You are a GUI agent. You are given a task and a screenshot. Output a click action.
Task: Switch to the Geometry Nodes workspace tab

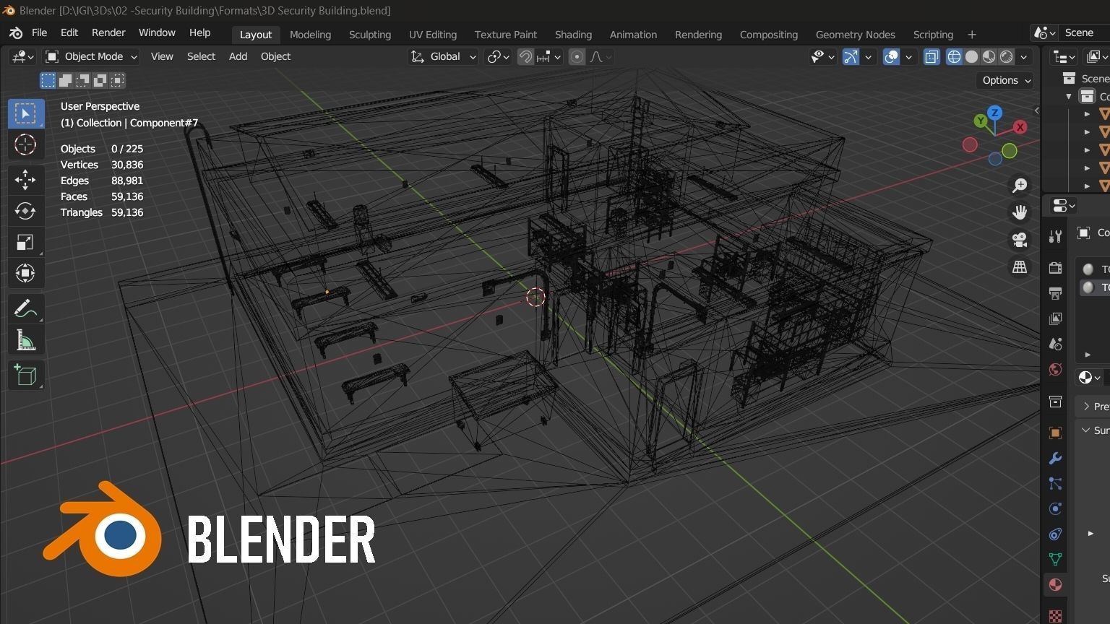tap(855, 35)
